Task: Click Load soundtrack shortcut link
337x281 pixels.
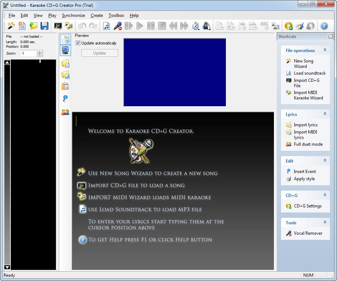Action: click(310, 73)
